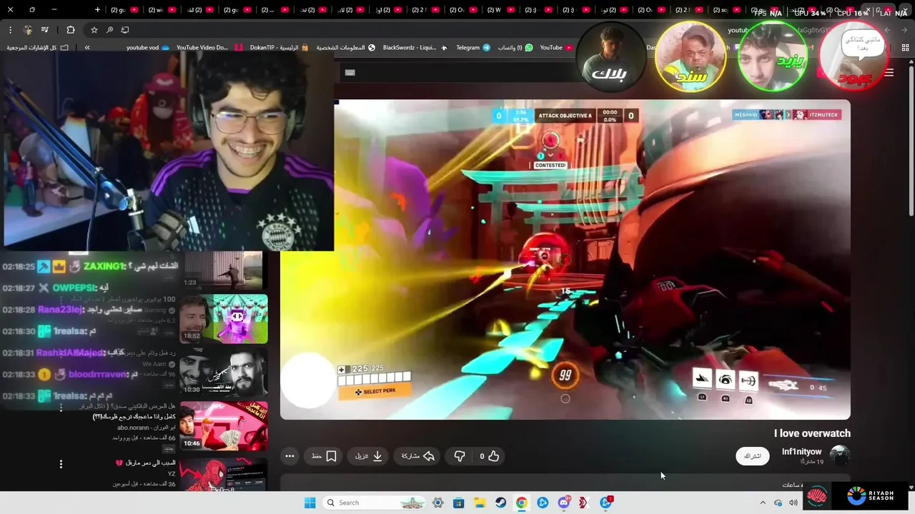
Task: Open network icon in system tray
Action: (x=778, y=503)
